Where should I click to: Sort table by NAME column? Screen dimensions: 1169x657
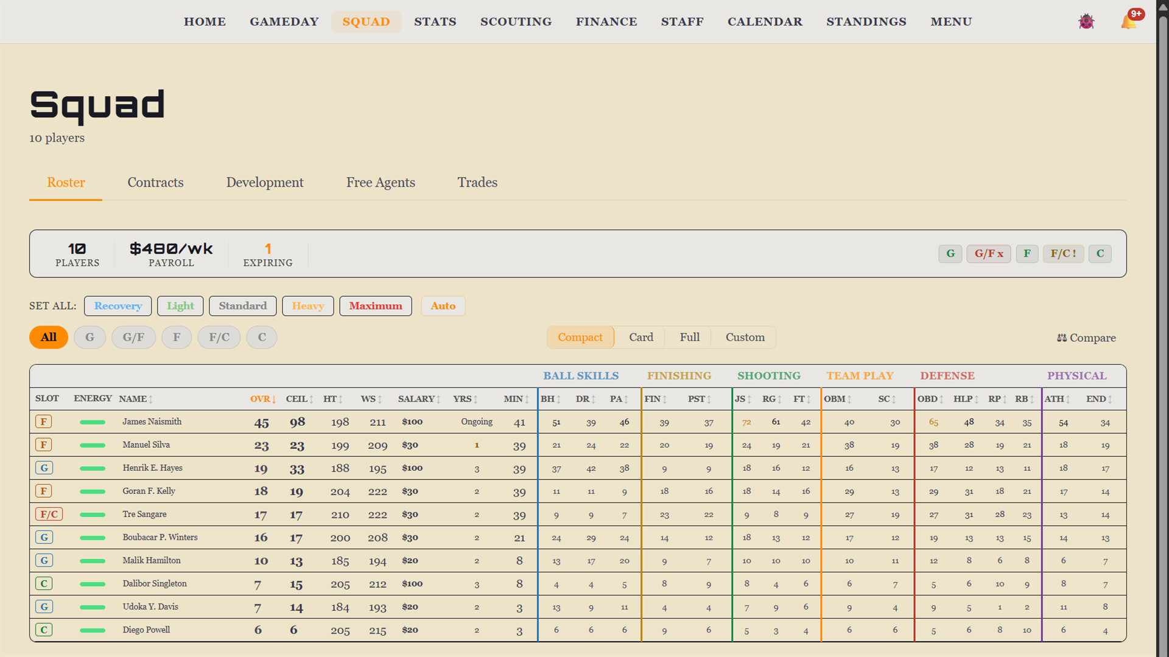[x=136, y=399]
